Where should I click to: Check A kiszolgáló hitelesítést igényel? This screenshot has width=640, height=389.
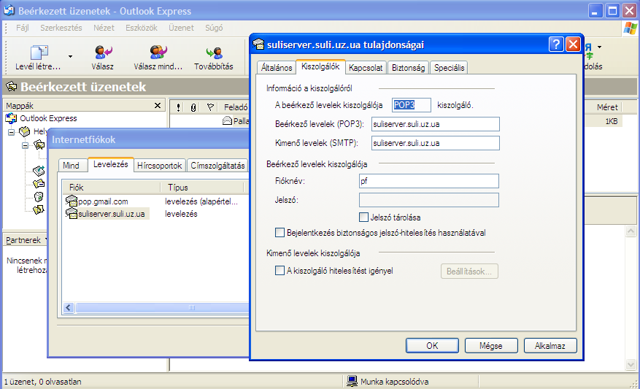coord(279,271)
